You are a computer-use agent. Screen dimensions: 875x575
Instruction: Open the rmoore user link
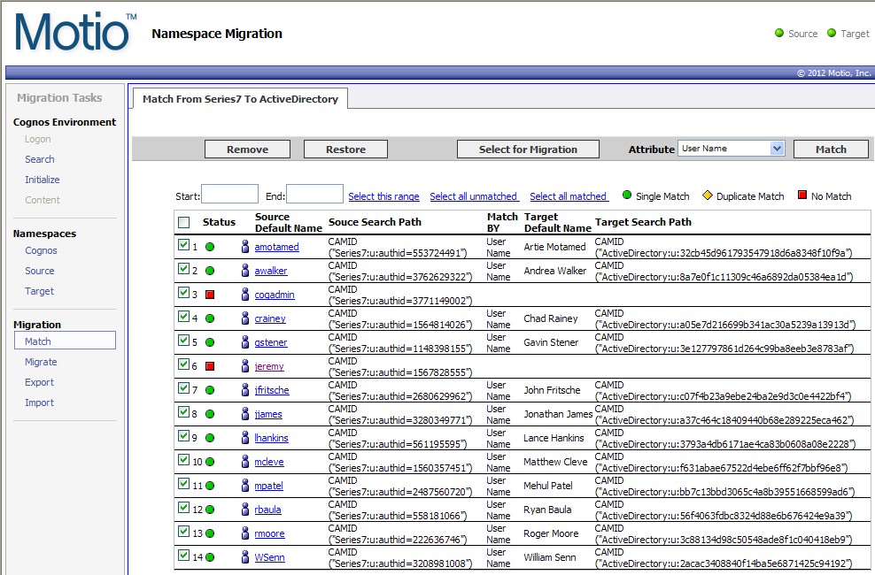(269, 533)
